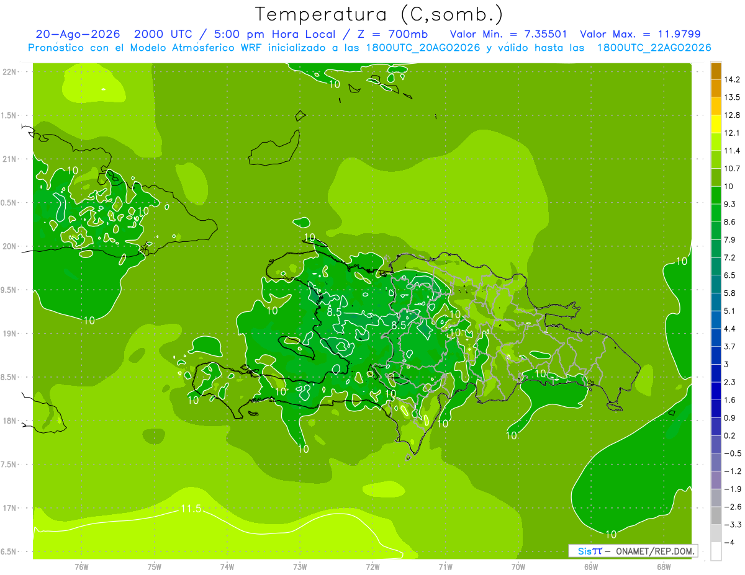Click the 9.3 color bar value
This screenshot has width=745, height=575.
(x=730, y=204)
